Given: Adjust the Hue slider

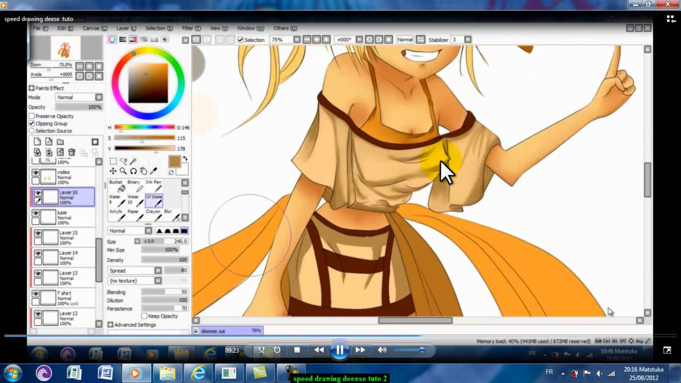Looking at the screenshot, I should coord(144,128).
